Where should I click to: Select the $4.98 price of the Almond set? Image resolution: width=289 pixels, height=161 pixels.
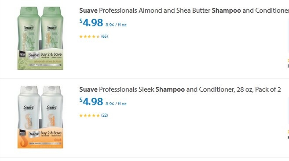91,23
